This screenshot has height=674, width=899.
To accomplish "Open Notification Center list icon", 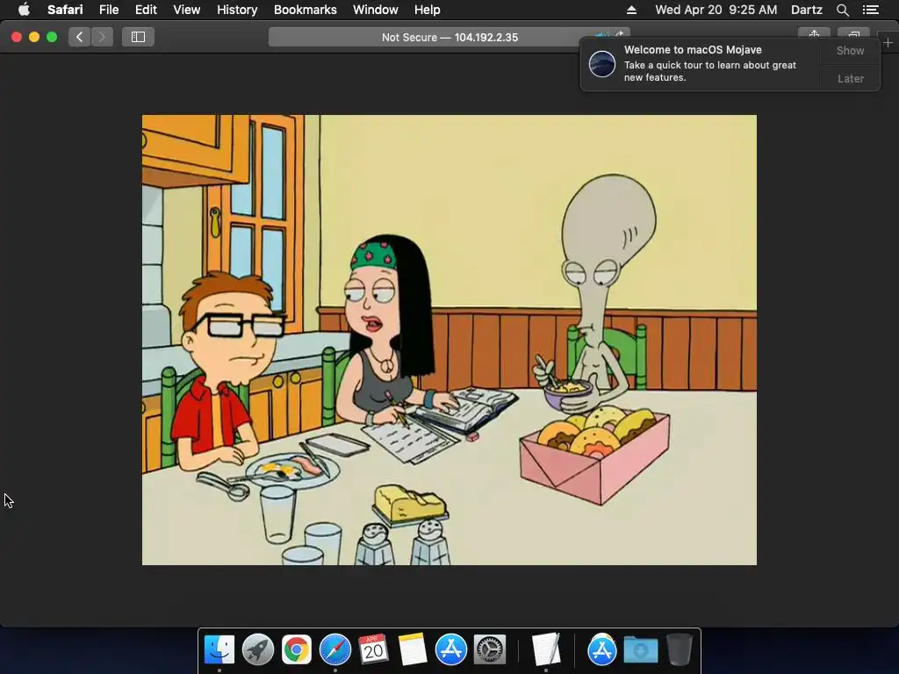I will 870,10.
